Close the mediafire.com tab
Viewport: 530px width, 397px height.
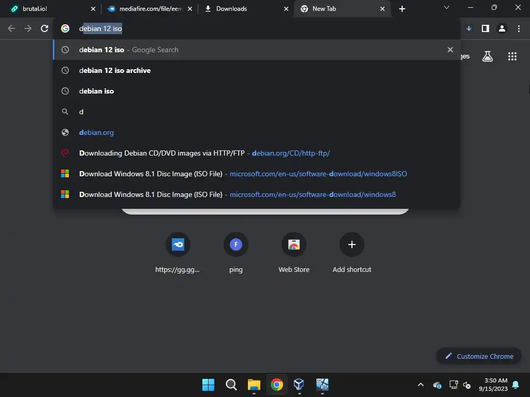190,9
